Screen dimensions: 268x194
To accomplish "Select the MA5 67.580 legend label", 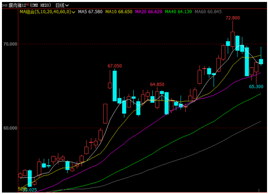I will [90, 12].
